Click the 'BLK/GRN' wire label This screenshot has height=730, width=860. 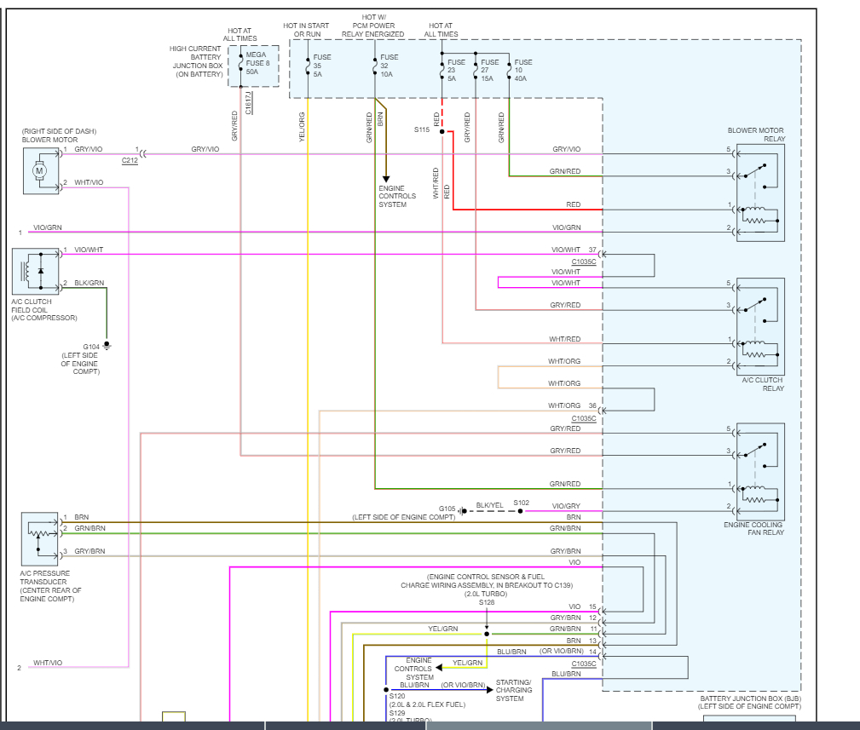tap(89, 283)
